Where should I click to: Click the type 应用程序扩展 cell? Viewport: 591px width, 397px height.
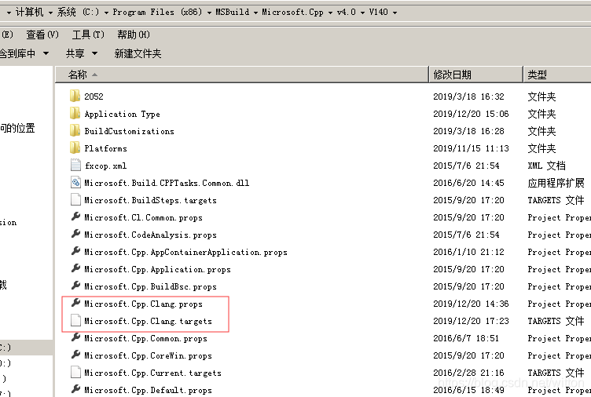pyautogui.click(x=556, y=183)
